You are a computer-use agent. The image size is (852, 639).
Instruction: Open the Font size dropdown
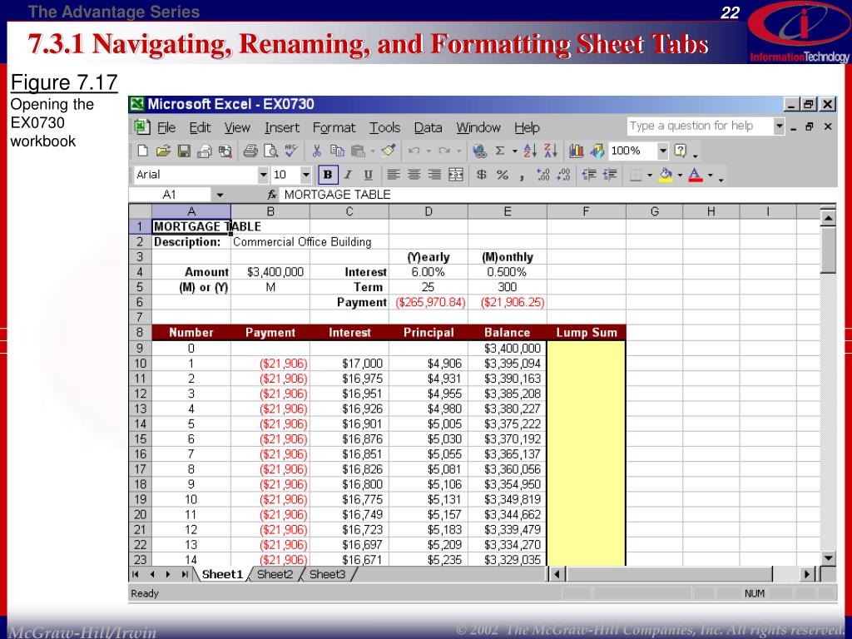pyautogui.click(x=306, y=175)
